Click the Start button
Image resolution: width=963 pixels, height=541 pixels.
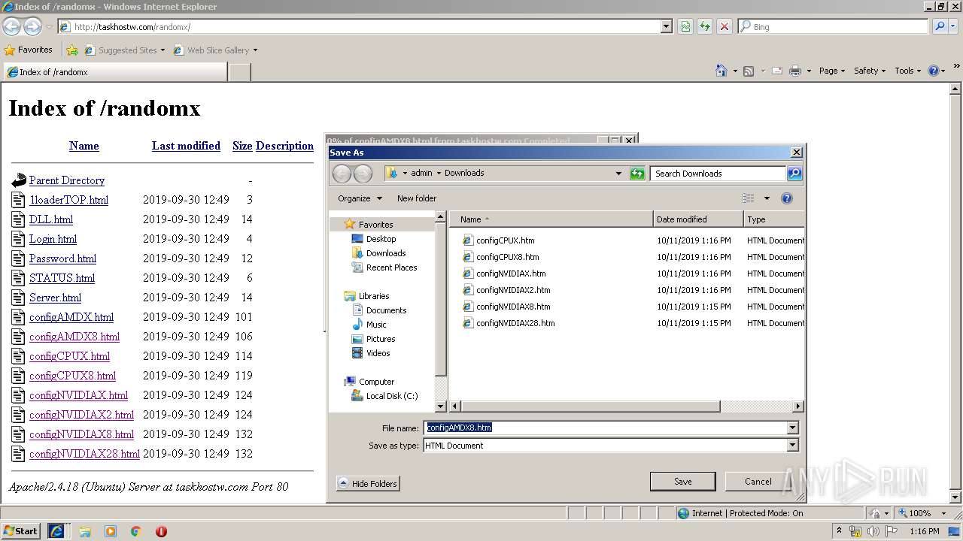(21, 531)
